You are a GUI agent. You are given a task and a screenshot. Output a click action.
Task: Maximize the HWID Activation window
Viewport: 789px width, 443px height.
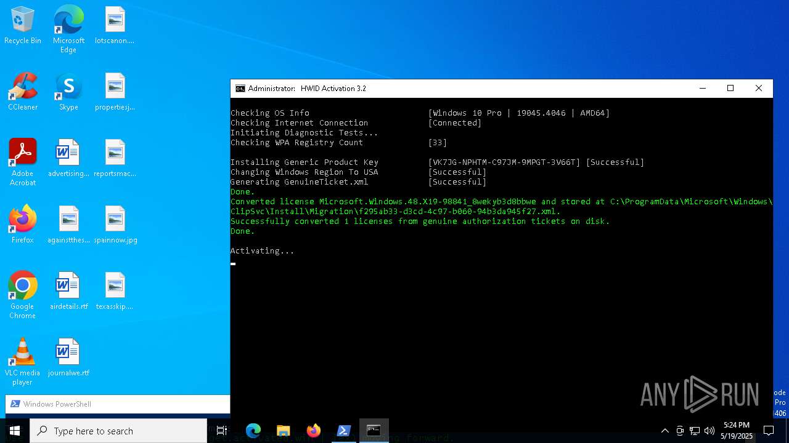[730, 89]
